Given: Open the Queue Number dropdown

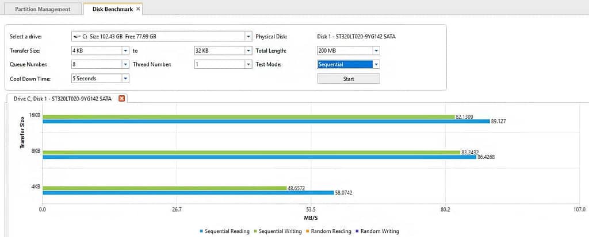Looking at the screenshot, I should tap(125, 64).
